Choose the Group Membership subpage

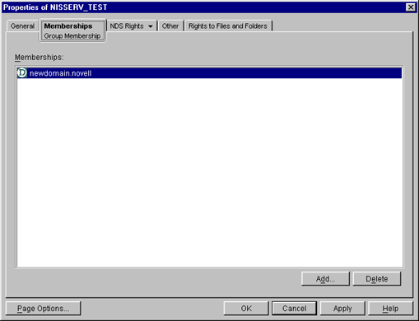pos(72,36)
